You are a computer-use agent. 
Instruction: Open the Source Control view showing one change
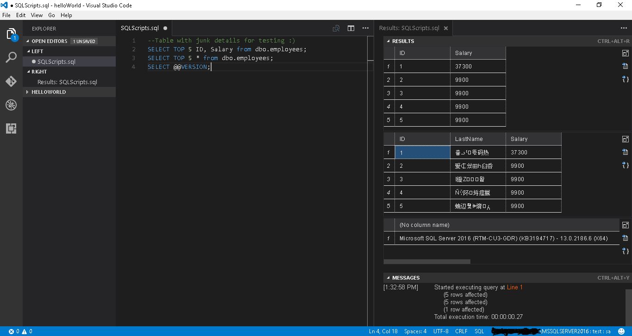click(x=11, y=81)
